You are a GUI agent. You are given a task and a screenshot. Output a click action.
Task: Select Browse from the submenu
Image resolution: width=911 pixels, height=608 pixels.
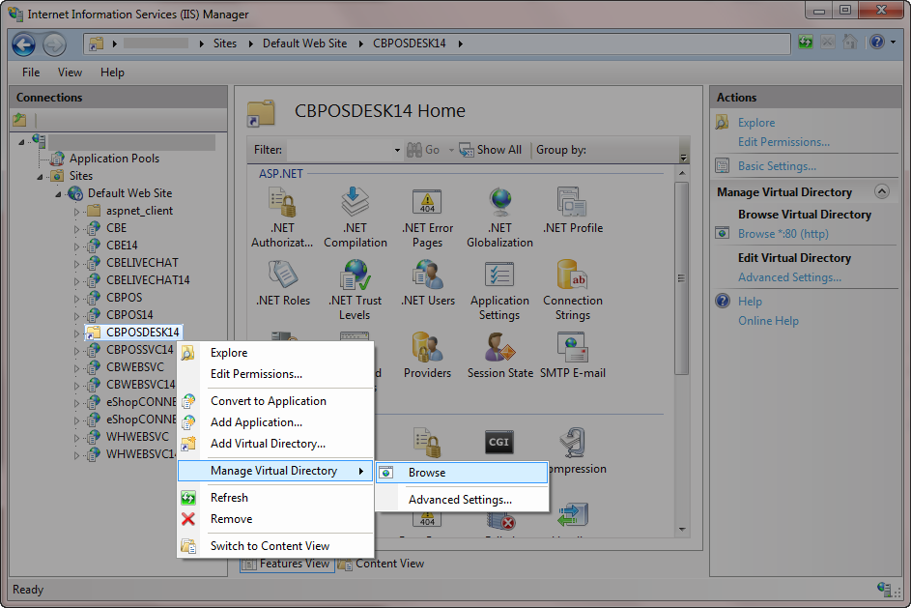pyautogui.click(x=427, y=473)
